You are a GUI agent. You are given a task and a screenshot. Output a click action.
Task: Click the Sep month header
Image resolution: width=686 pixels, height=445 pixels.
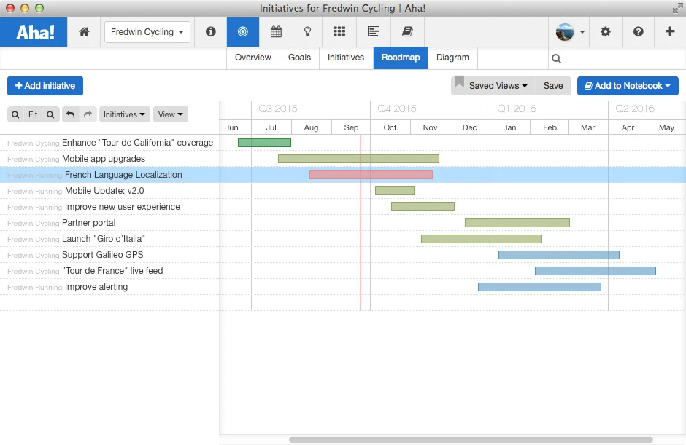(x=351, y=127)
